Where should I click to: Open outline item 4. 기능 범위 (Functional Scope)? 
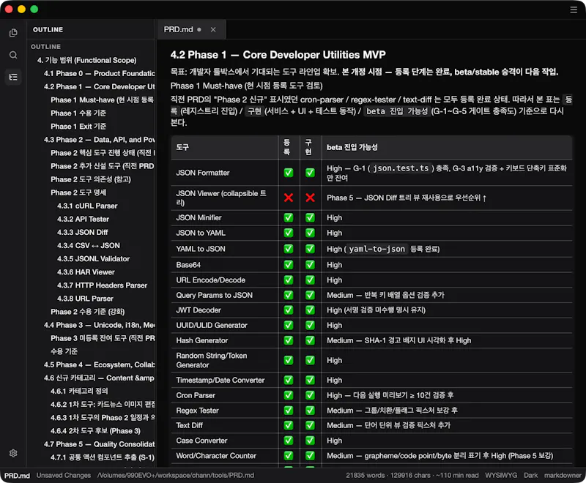(86, 60)
